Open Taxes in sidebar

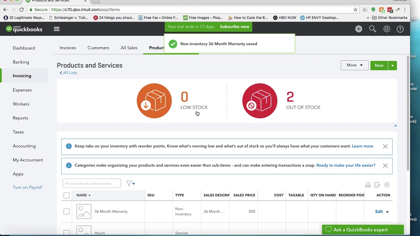coord(18,132)
